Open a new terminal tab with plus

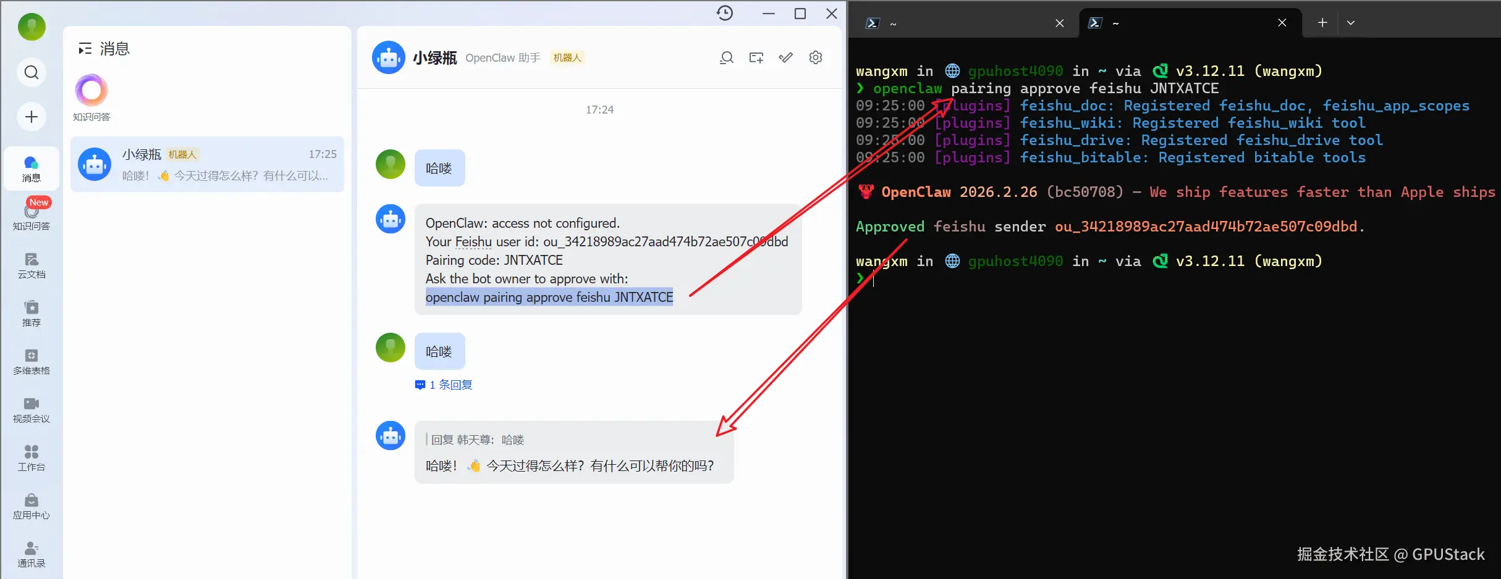pos(1322,23)
